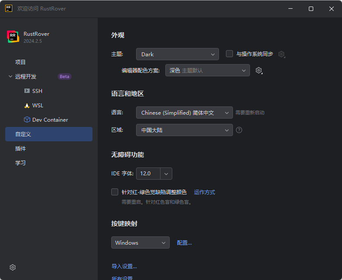Click the 外观 section heading
The width and height of the screenshot is (342, 280).
click(118, 35)
